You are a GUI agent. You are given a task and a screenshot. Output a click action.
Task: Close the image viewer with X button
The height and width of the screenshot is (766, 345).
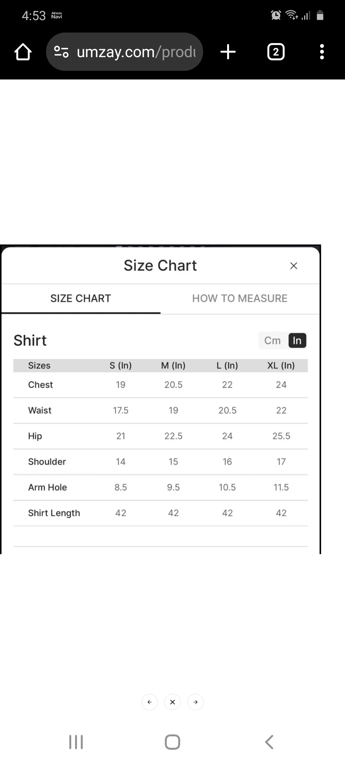(x=172, y=702)
